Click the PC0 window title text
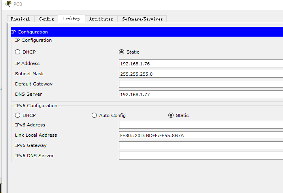The image size is (283, 193). [18, 4]
